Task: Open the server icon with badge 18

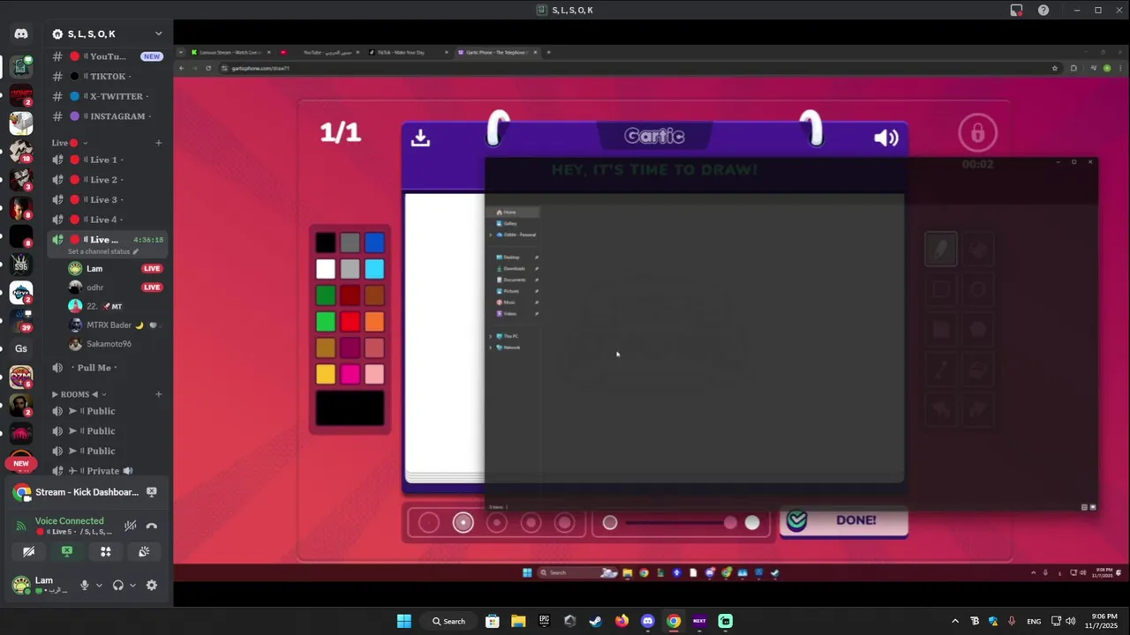Action: [x=21, y=151]
